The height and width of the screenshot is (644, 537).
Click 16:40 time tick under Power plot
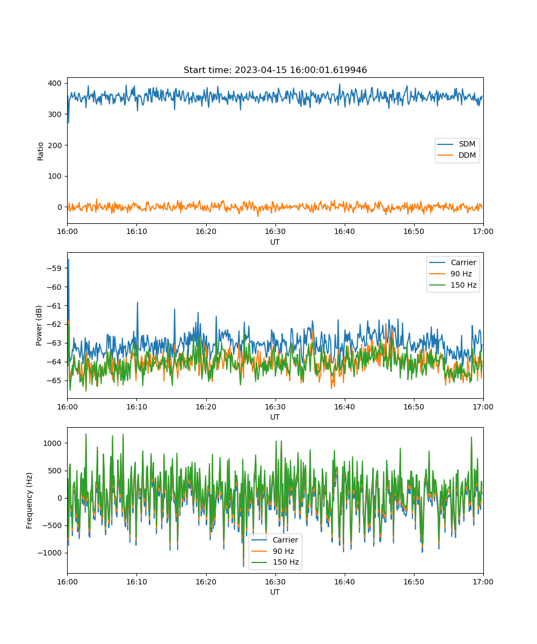tap(344, 406)
